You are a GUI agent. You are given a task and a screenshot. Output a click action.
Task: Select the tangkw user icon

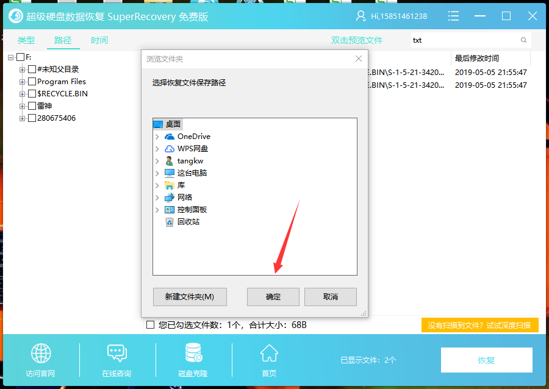tap(170, 161)
